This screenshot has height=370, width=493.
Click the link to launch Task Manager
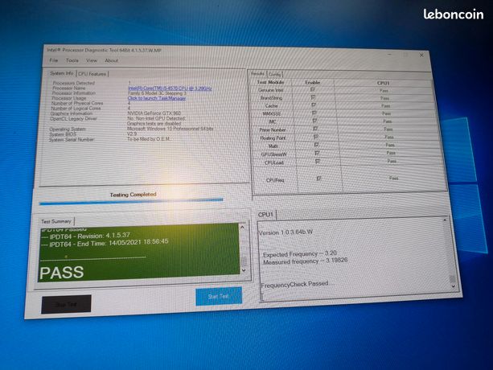[x=157, y=98]
